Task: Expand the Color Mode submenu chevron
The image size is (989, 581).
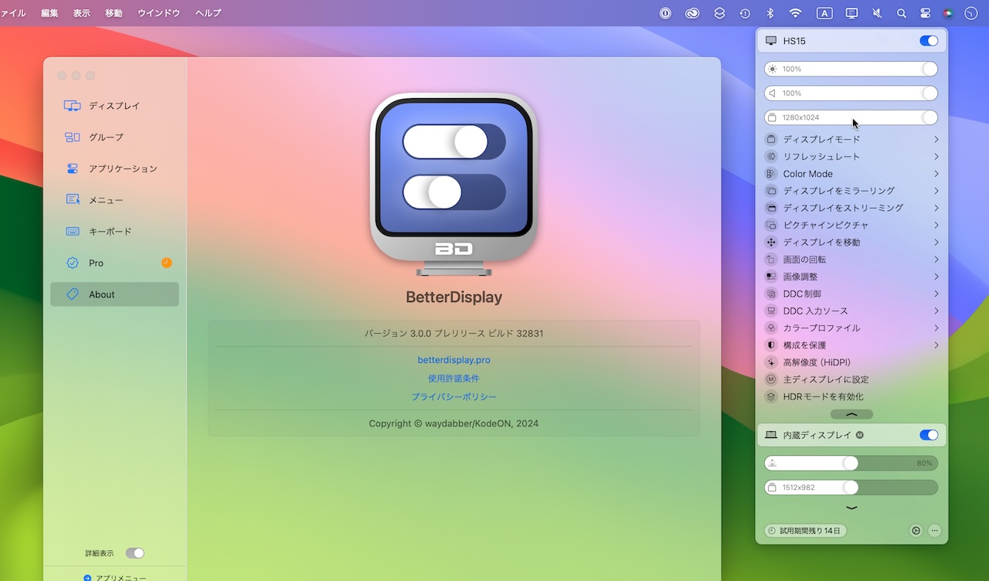Action: coord(936,174)
